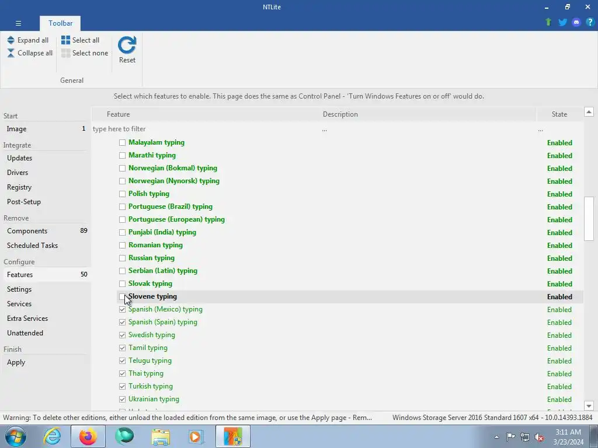Click the Select none icon
598x448 pixels.
pos(65,53)
